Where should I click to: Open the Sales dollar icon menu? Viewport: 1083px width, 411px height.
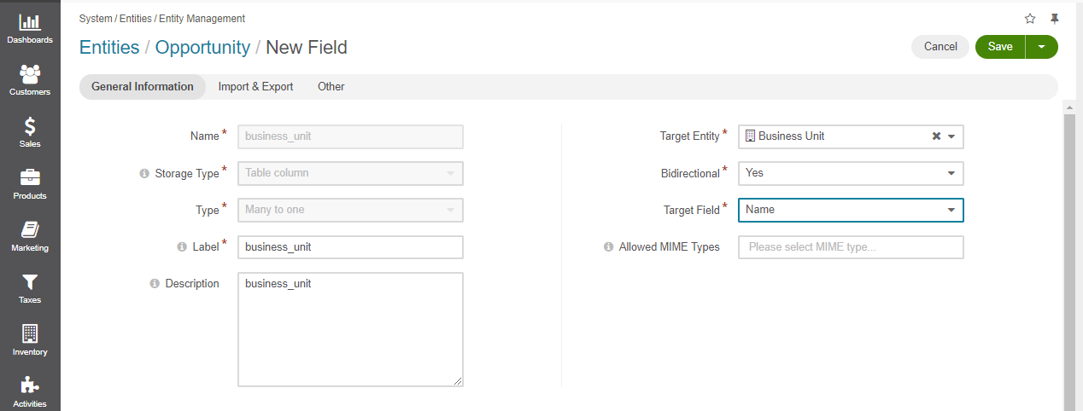click(30, 132)
